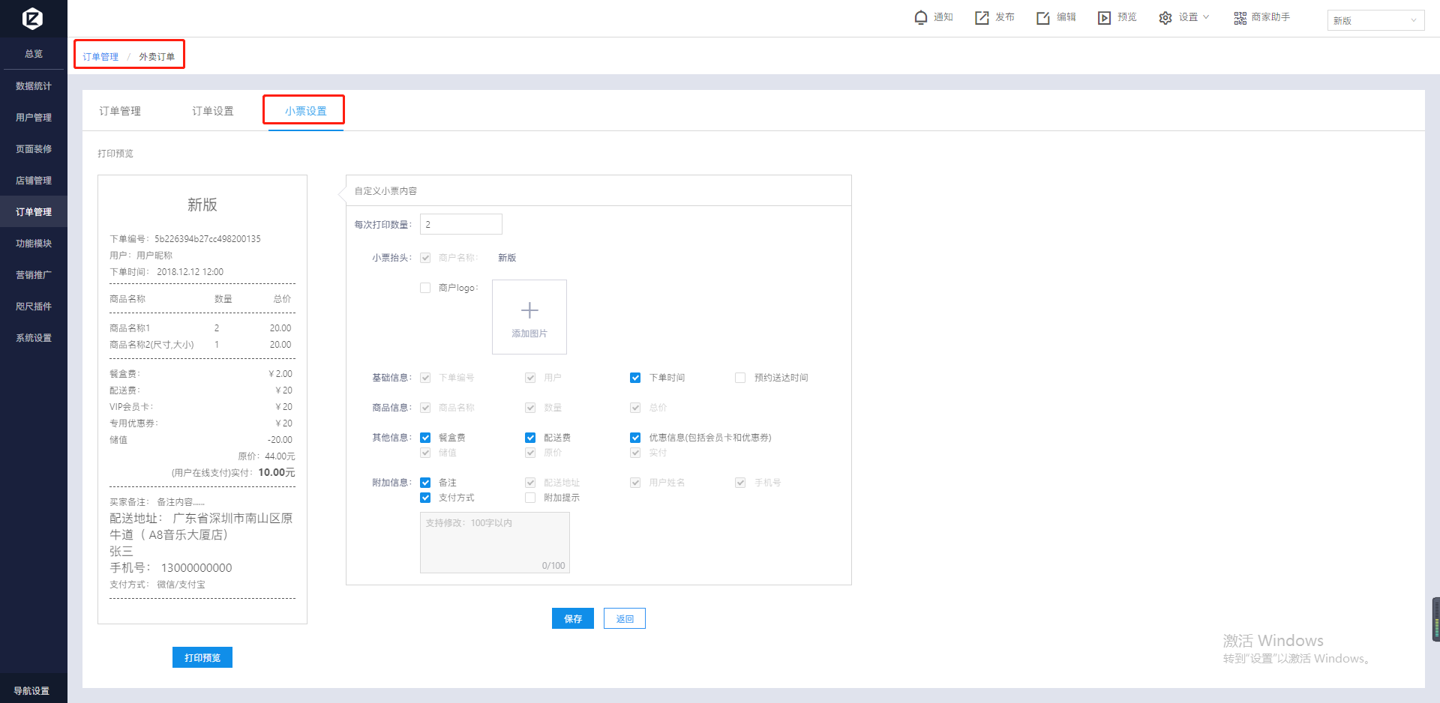Open 咫尺插件 in the sidebar
The image size is (1440, 703).
pyautogui.click(x=34, y=307)
